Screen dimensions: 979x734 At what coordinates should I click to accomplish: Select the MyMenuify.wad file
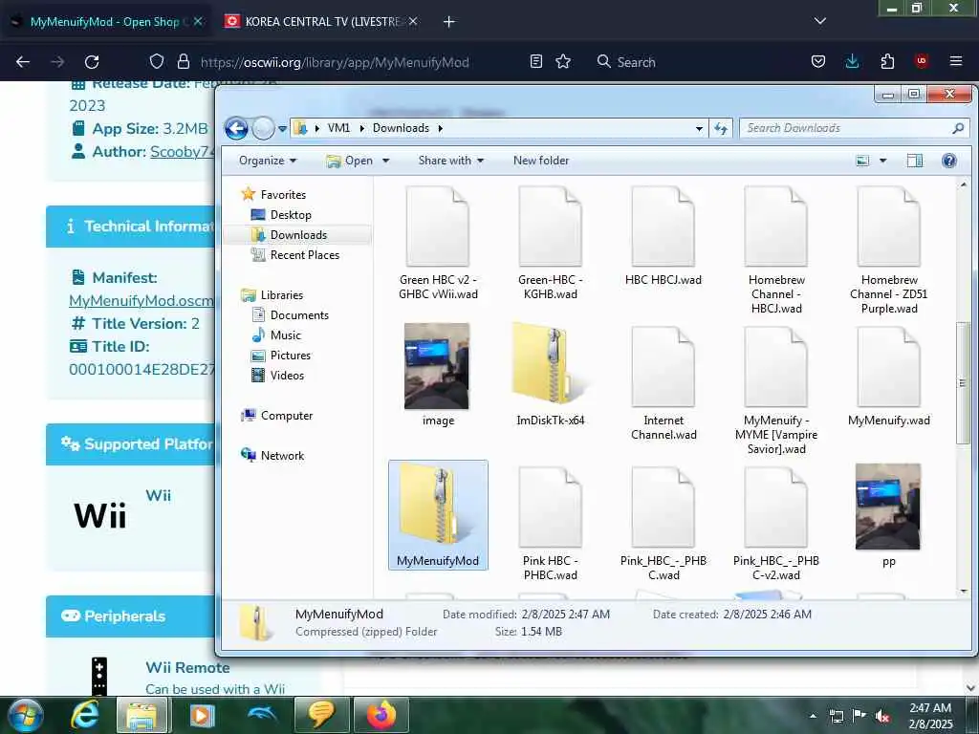point(889,375)
